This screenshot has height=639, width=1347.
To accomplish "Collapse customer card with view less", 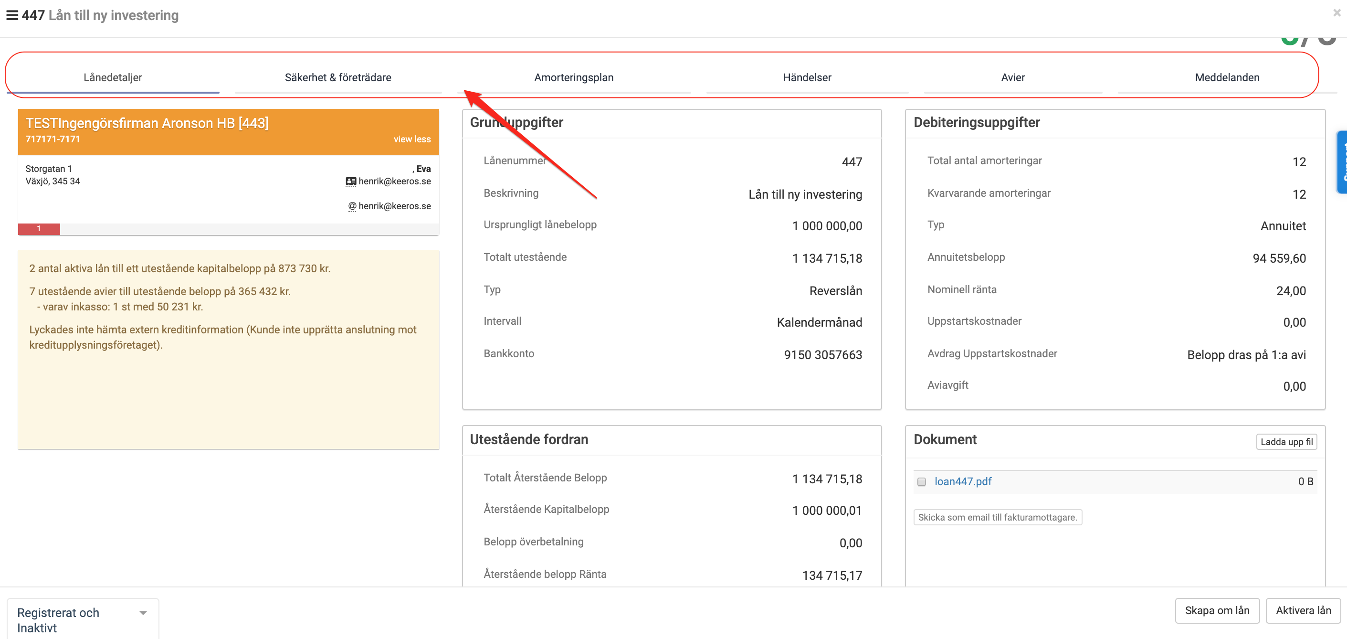I will [x=411, y=139].
